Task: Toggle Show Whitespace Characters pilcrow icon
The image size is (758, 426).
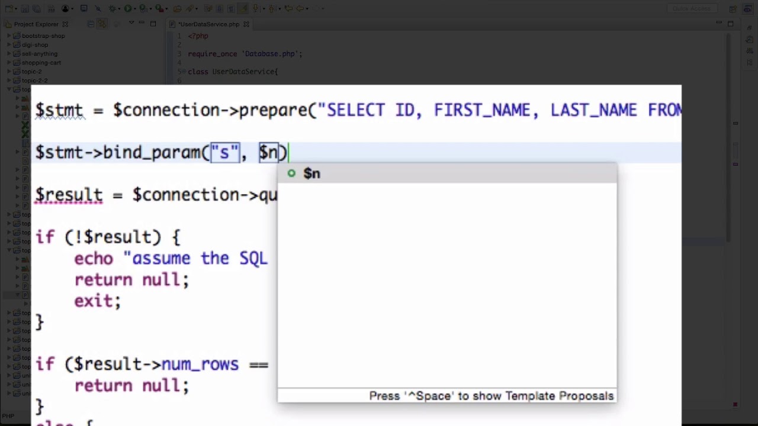Action: pos(231,9)
